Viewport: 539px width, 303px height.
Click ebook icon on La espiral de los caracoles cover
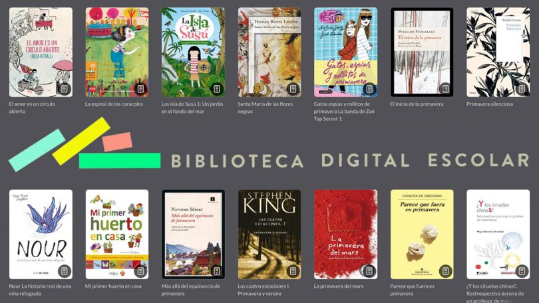coord(140,89)
